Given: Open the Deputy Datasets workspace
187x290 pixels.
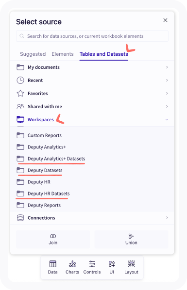Looking at the screenshot, I should point(45,170).
